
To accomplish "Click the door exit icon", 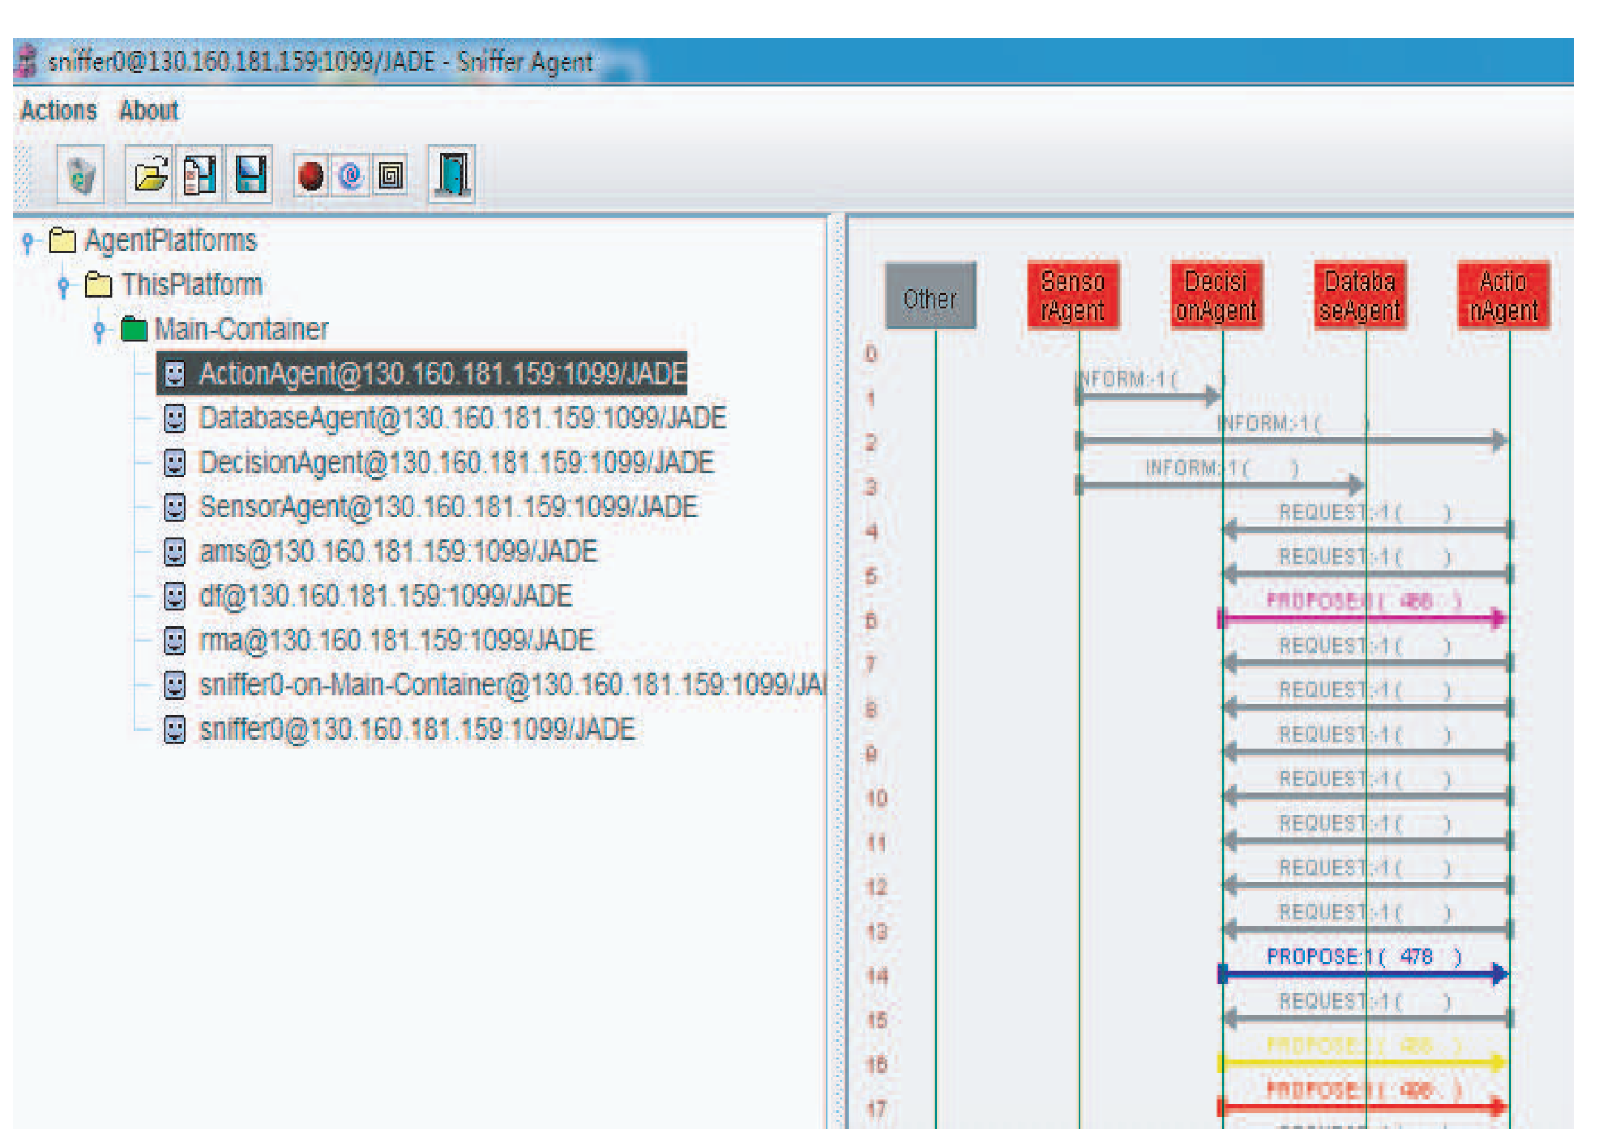I will 452,175.
